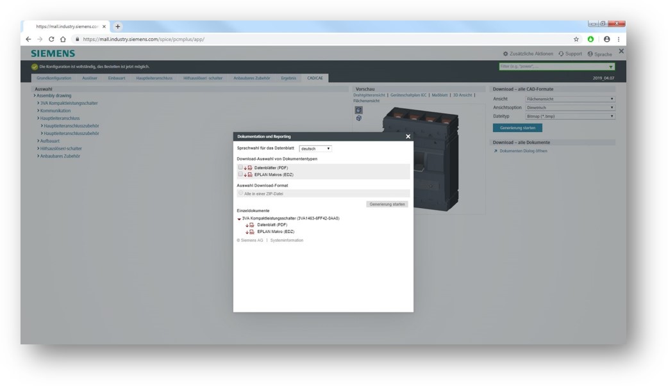Click gray Generierung starten button in dialog
Viewport: 668px width, 386px height.
click(387, 204)
